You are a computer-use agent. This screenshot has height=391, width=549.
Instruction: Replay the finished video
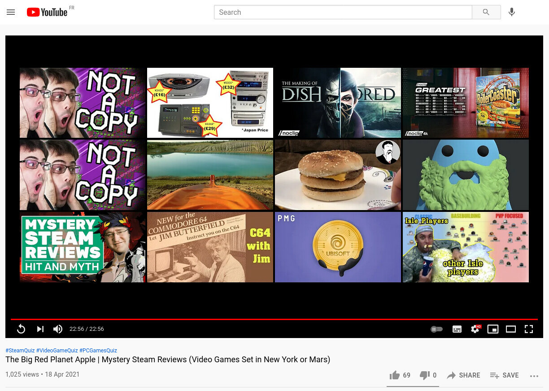coord(21,329)
